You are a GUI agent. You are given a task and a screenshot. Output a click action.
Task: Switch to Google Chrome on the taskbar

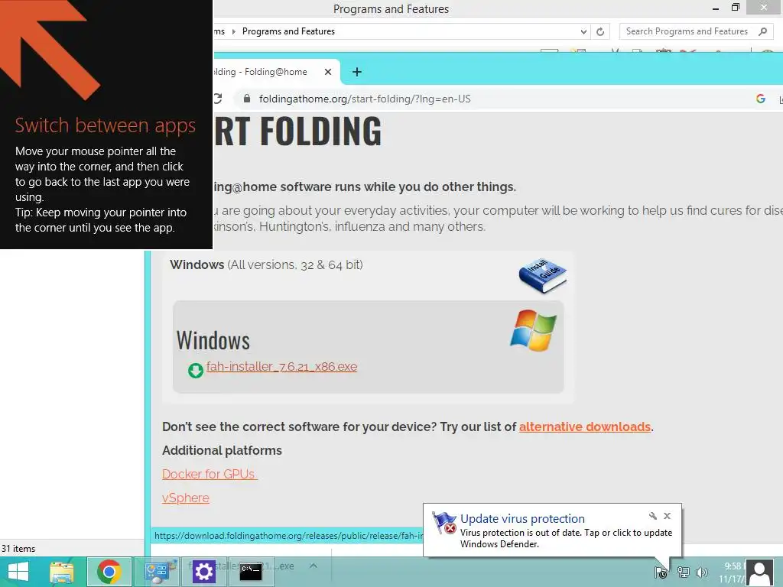click(x=109, y=572)
